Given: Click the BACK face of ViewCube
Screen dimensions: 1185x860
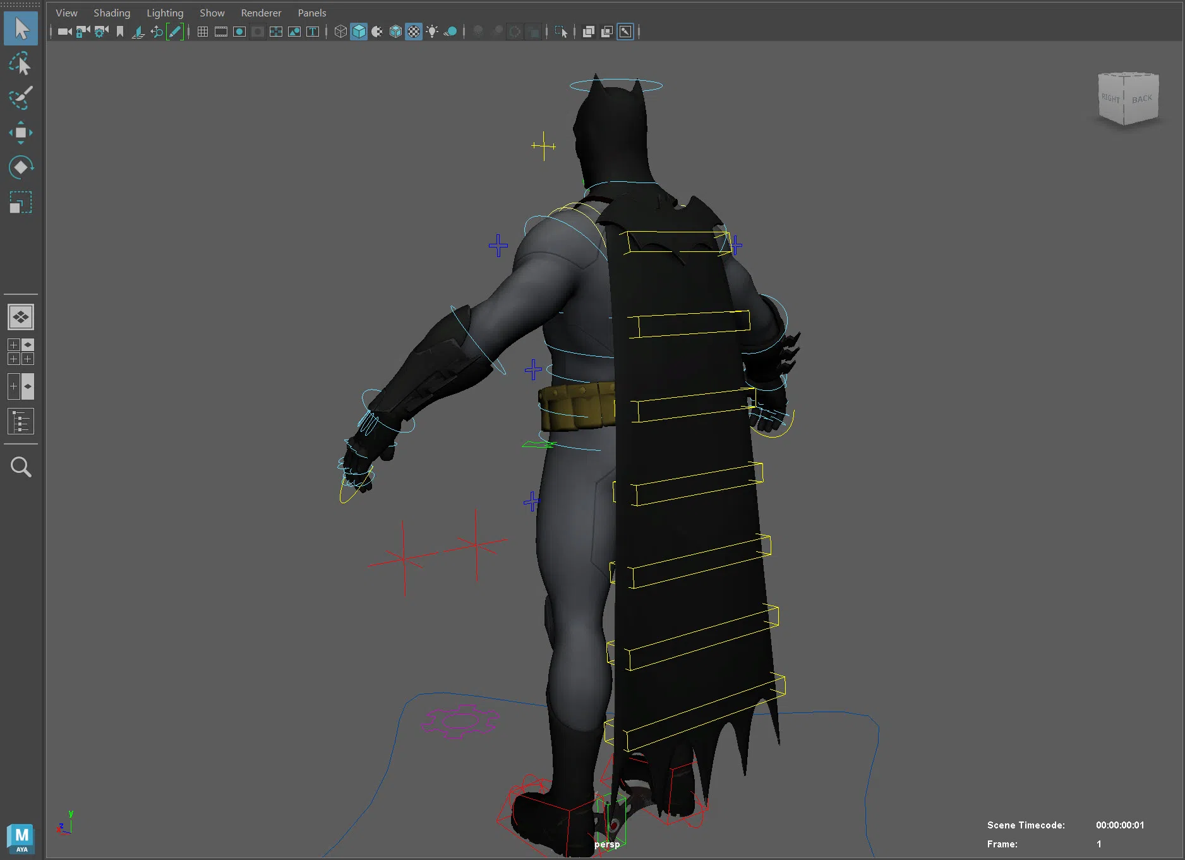Looking at the screenshot, I should pyautogui.click(x=1141, y=100).
